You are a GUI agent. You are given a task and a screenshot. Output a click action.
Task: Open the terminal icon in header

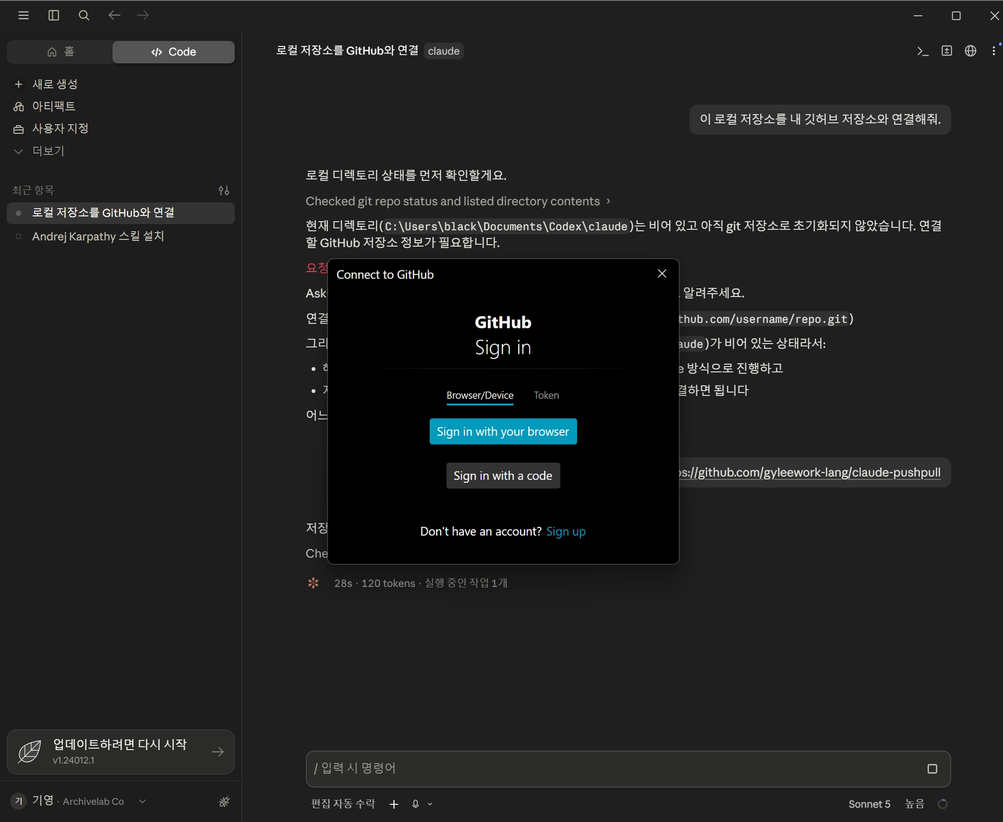click(x=923, y=51)
